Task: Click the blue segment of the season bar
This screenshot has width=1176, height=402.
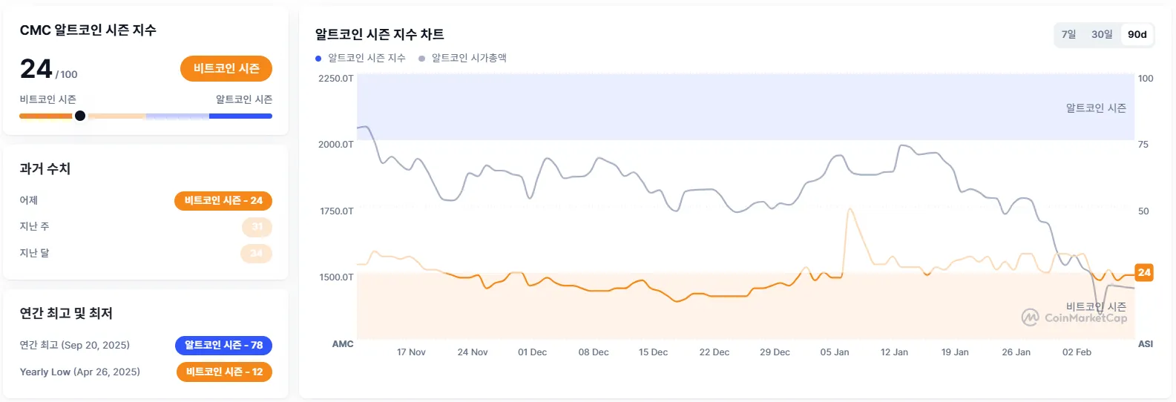Action: coord(240,116)
